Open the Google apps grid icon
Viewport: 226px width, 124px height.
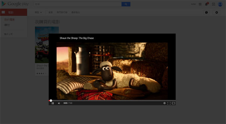coord(200,4)
